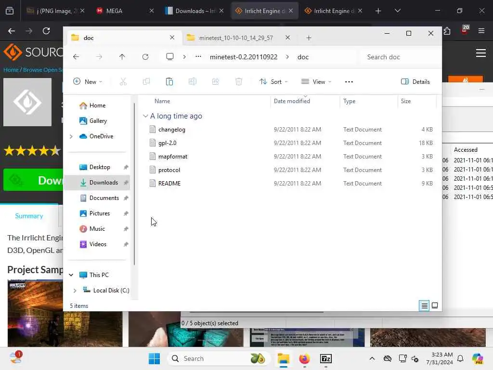Image resolution: width=493 pixels, height=370 pixels.
Task: Refresh the doc folder view
Action: tap(145, 57)
